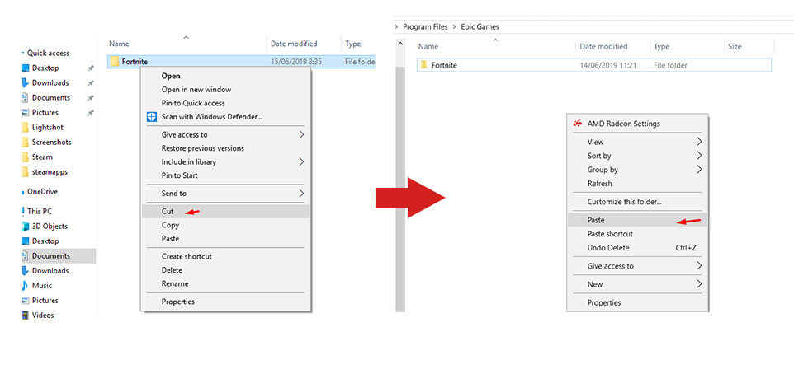Select OneDrive in the navigation pane
The image size is (794, 388).
(x=43, y=191)
